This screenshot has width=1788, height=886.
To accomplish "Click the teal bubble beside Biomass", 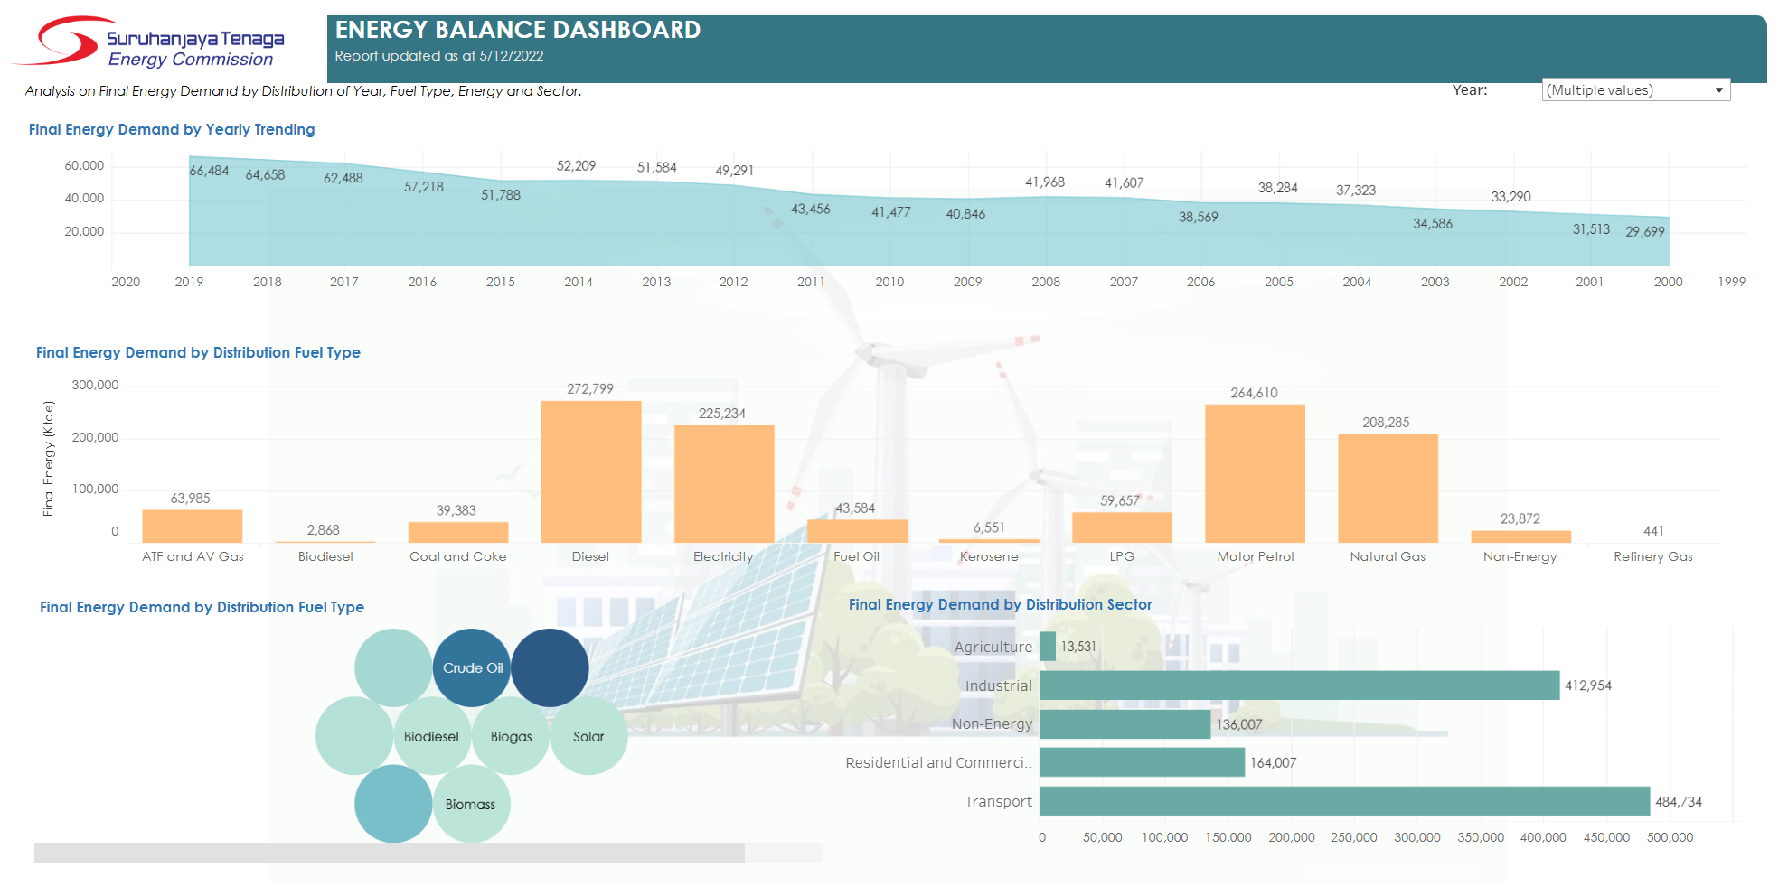I will pyautogui.click(x=393, y=804).
